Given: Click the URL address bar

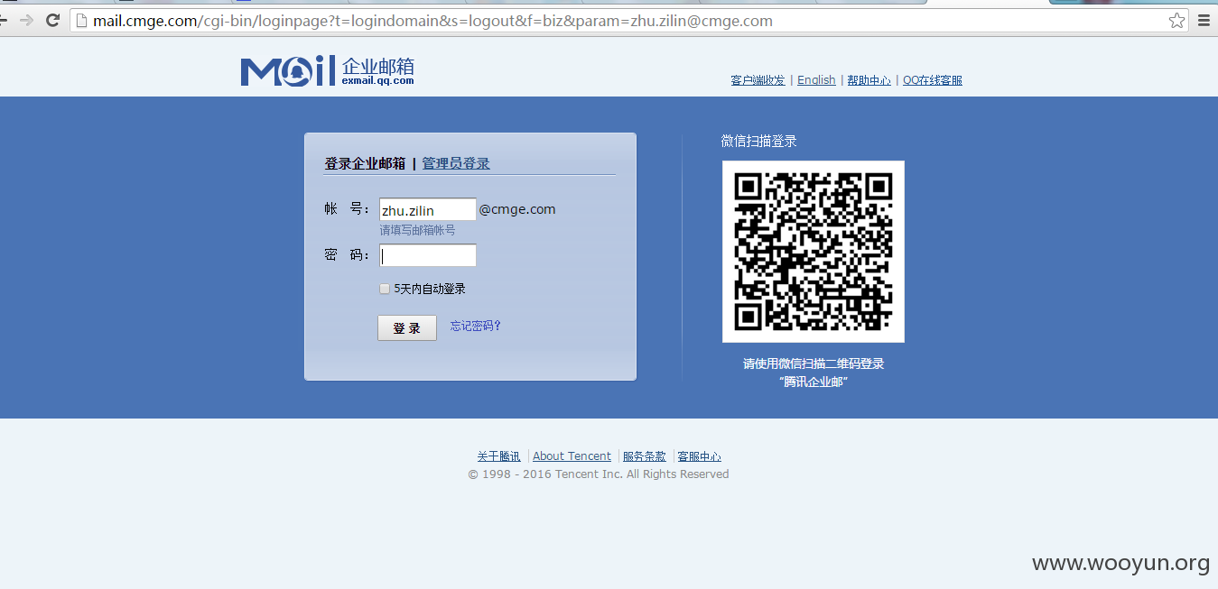Looking at the screenshot, I should [x=628, y=20].
